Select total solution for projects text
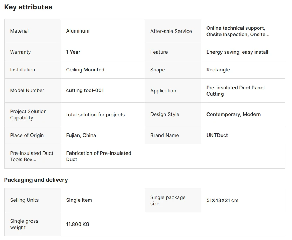Image resolution: width=292 pixels, height=240 pixels. tap(95, 115)
